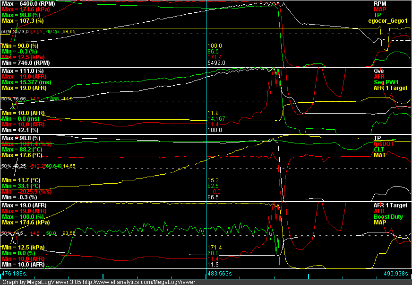This screenshot has height=285, width=412.
Task: Select the Gve legend label
Action: (x=378, y=71)
